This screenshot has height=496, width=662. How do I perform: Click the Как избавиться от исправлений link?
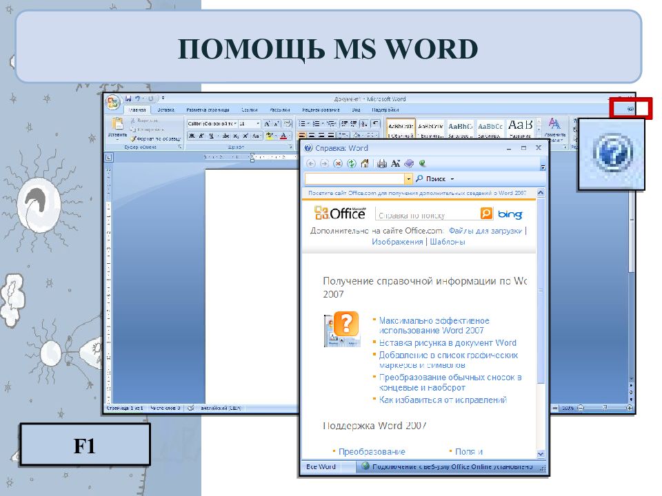pyautogui.click(x=443, y=400)
